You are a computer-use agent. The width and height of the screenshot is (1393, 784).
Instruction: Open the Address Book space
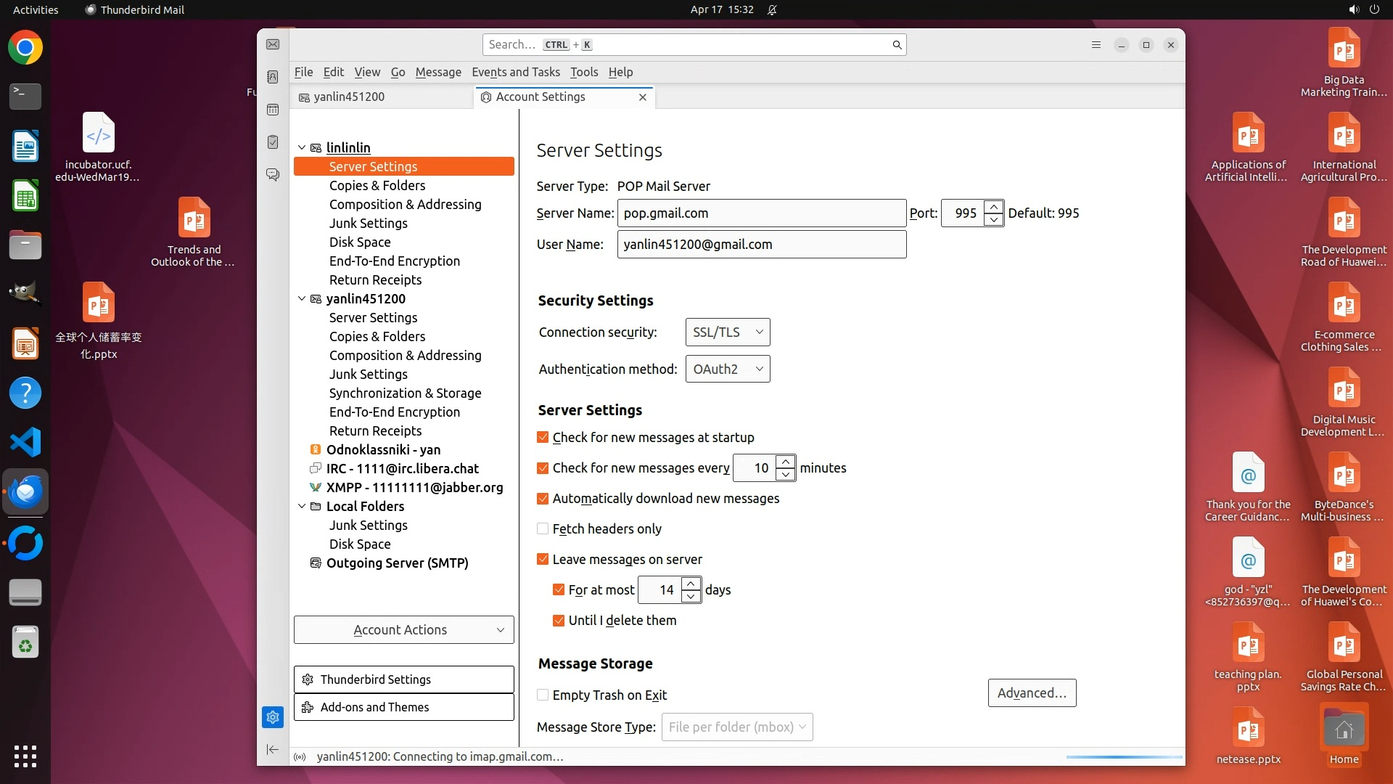click(x=273, y=77)
